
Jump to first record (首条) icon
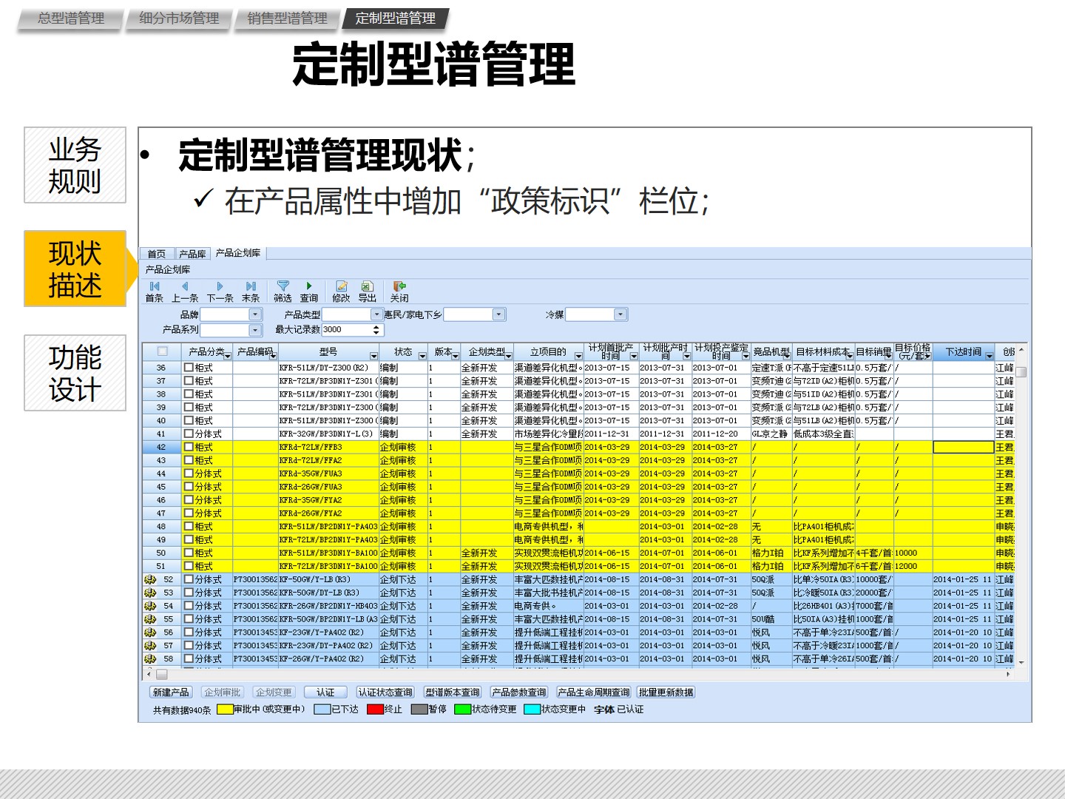coord(155,287)
